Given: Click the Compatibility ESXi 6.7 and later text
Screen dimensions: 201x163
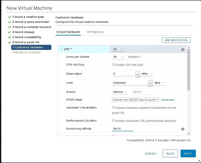Looking at the screenshot, I should click(159, 140).
